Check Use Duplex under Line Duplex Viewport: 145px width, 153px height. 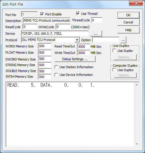click(x=114, y=51)
